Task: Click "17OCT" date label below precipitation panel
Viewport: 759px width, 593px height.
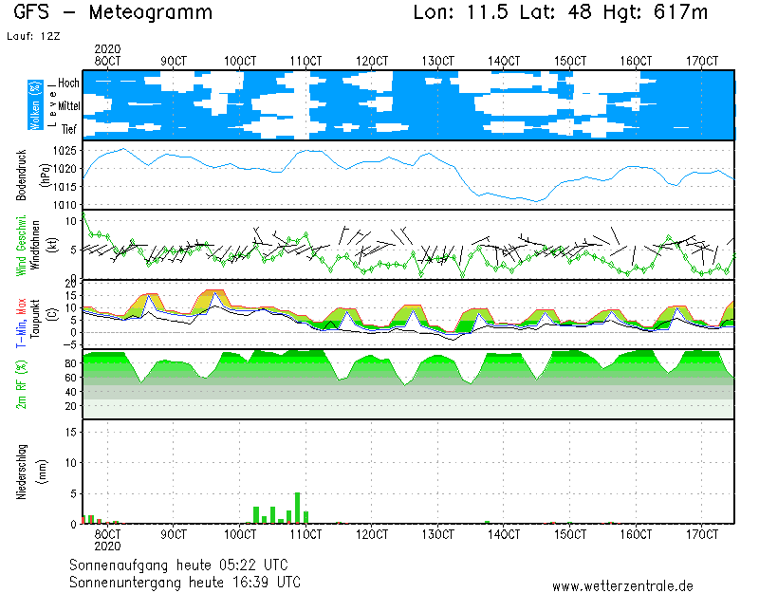Action: click(x=702, y=534)
